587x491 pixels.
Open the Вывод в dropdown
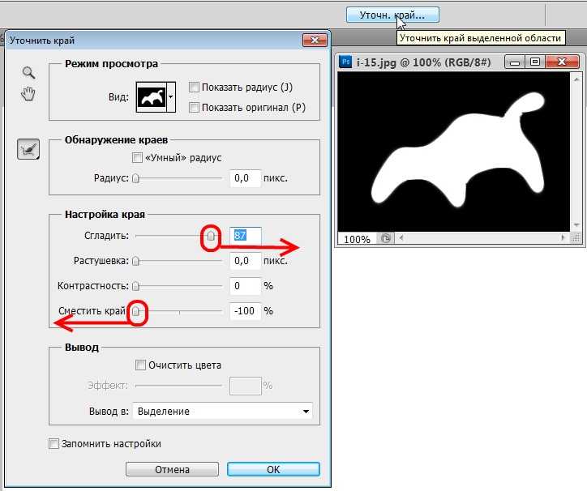point(223,412)
